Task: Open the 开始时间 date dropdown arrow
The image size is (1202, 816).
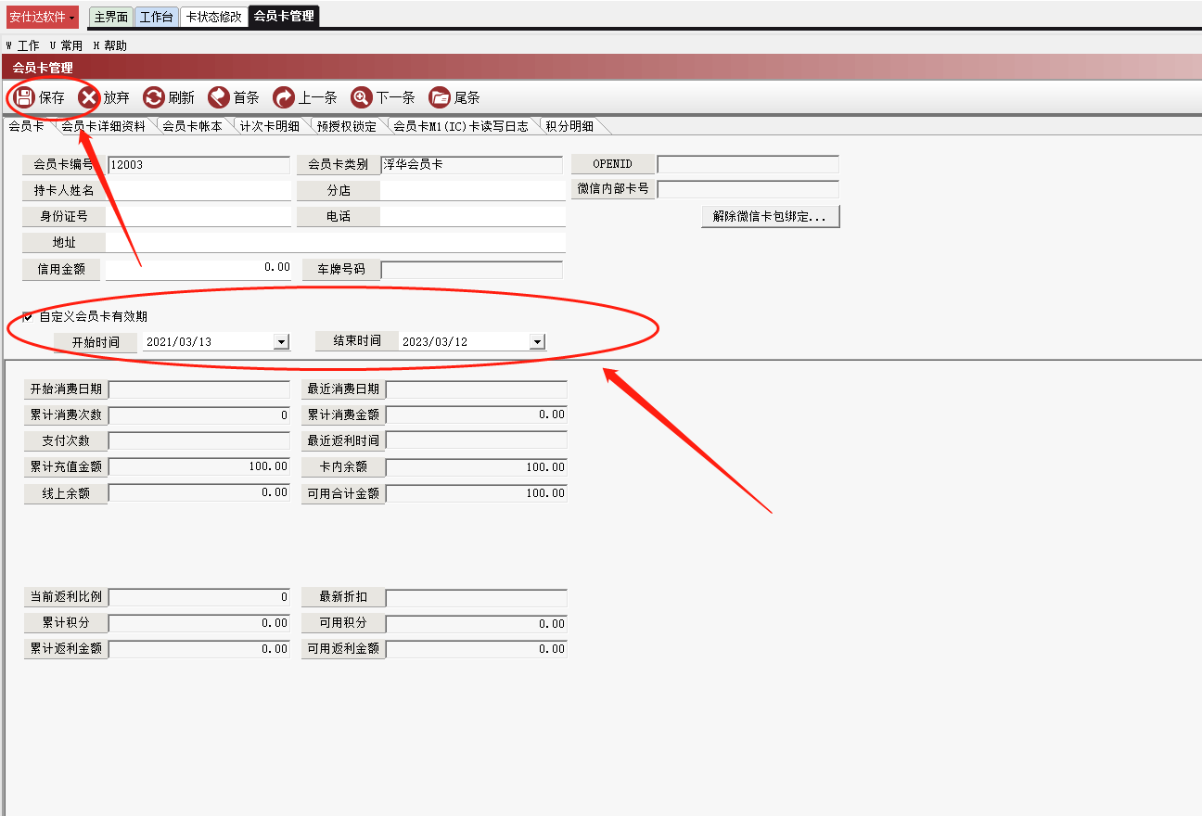Action: (281, 341)
